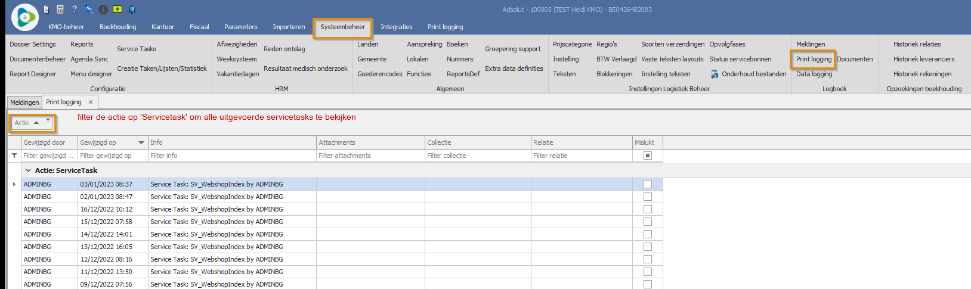Click the Filter info input field
971x289 pixels.
(x=232, y=156)
